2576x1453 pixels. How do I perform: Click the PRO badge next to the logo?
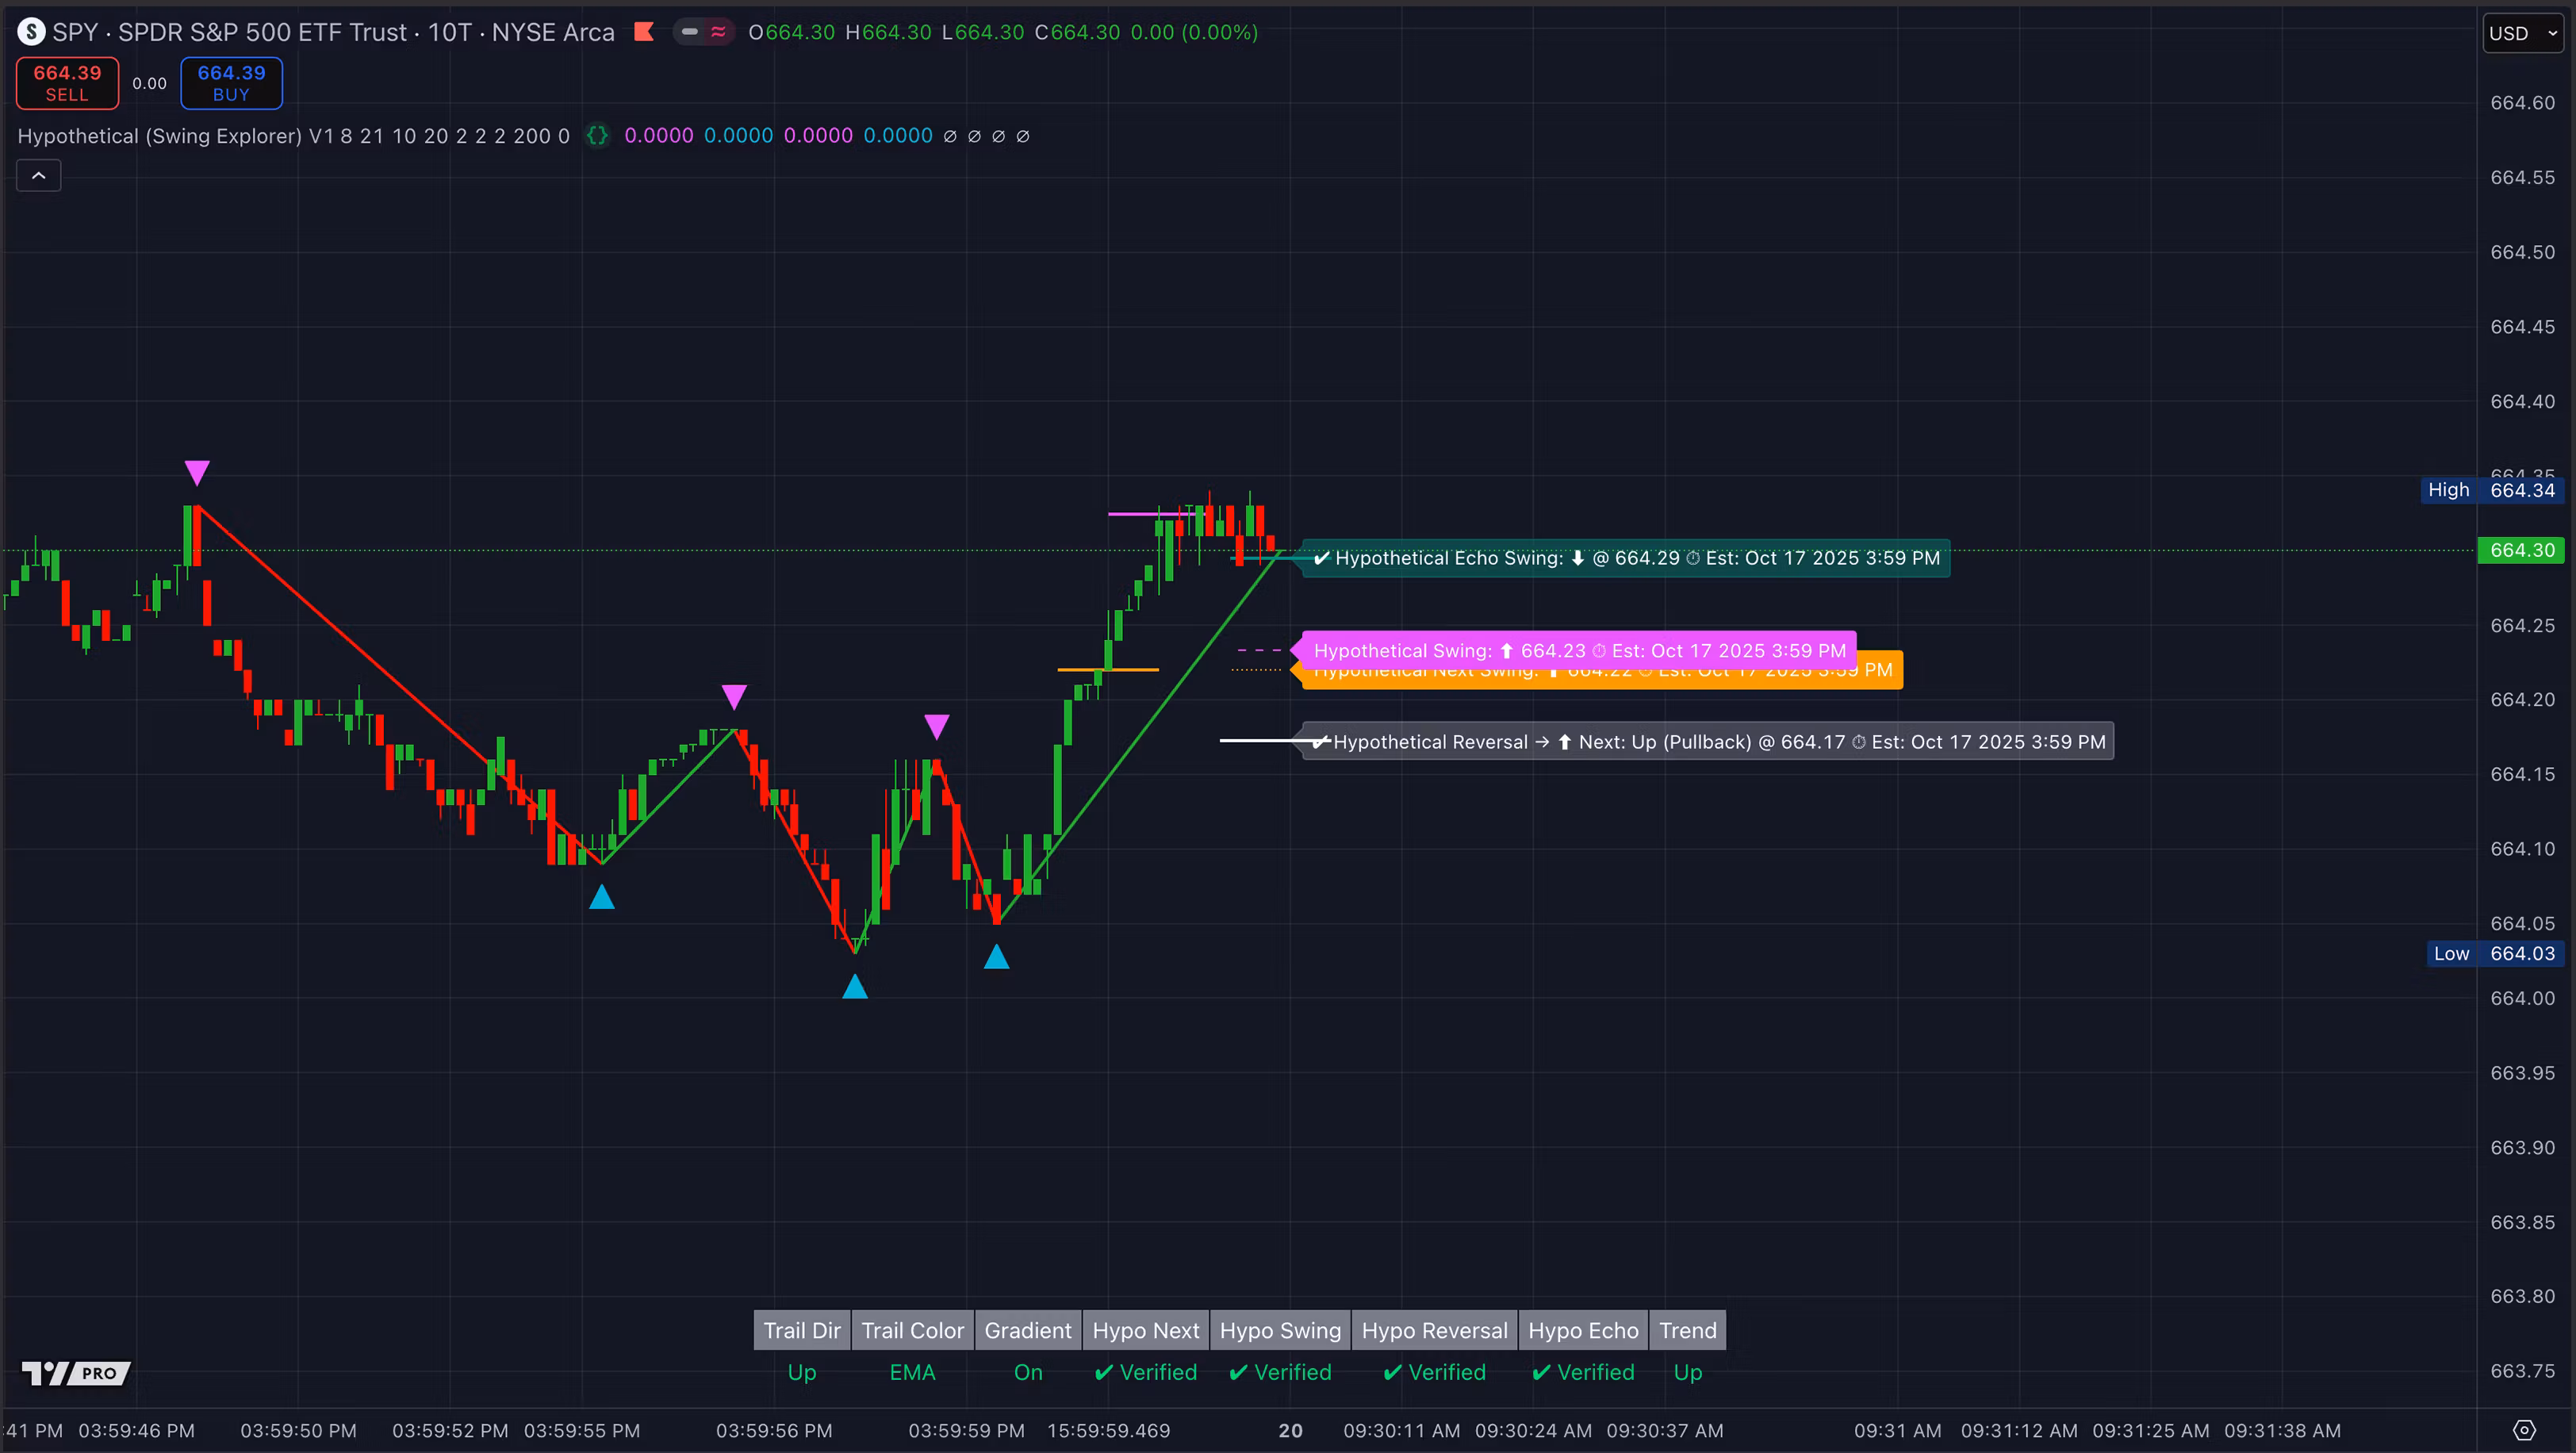(x=100, y=1373)
